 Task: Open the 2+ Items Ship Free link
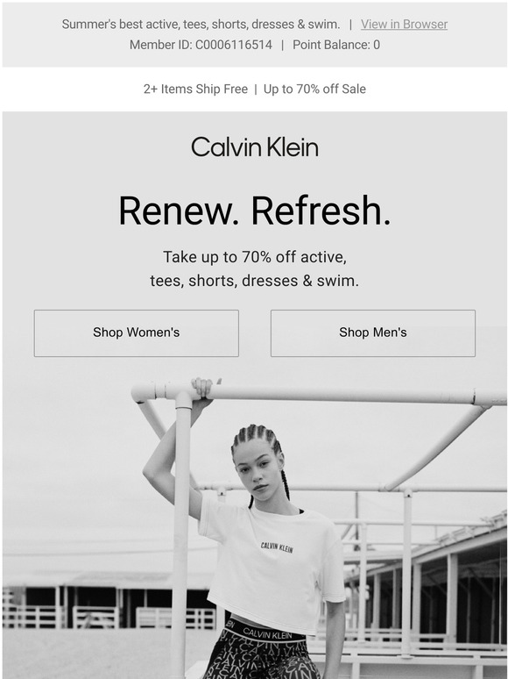pyautogui.click(x=195, y=89)
